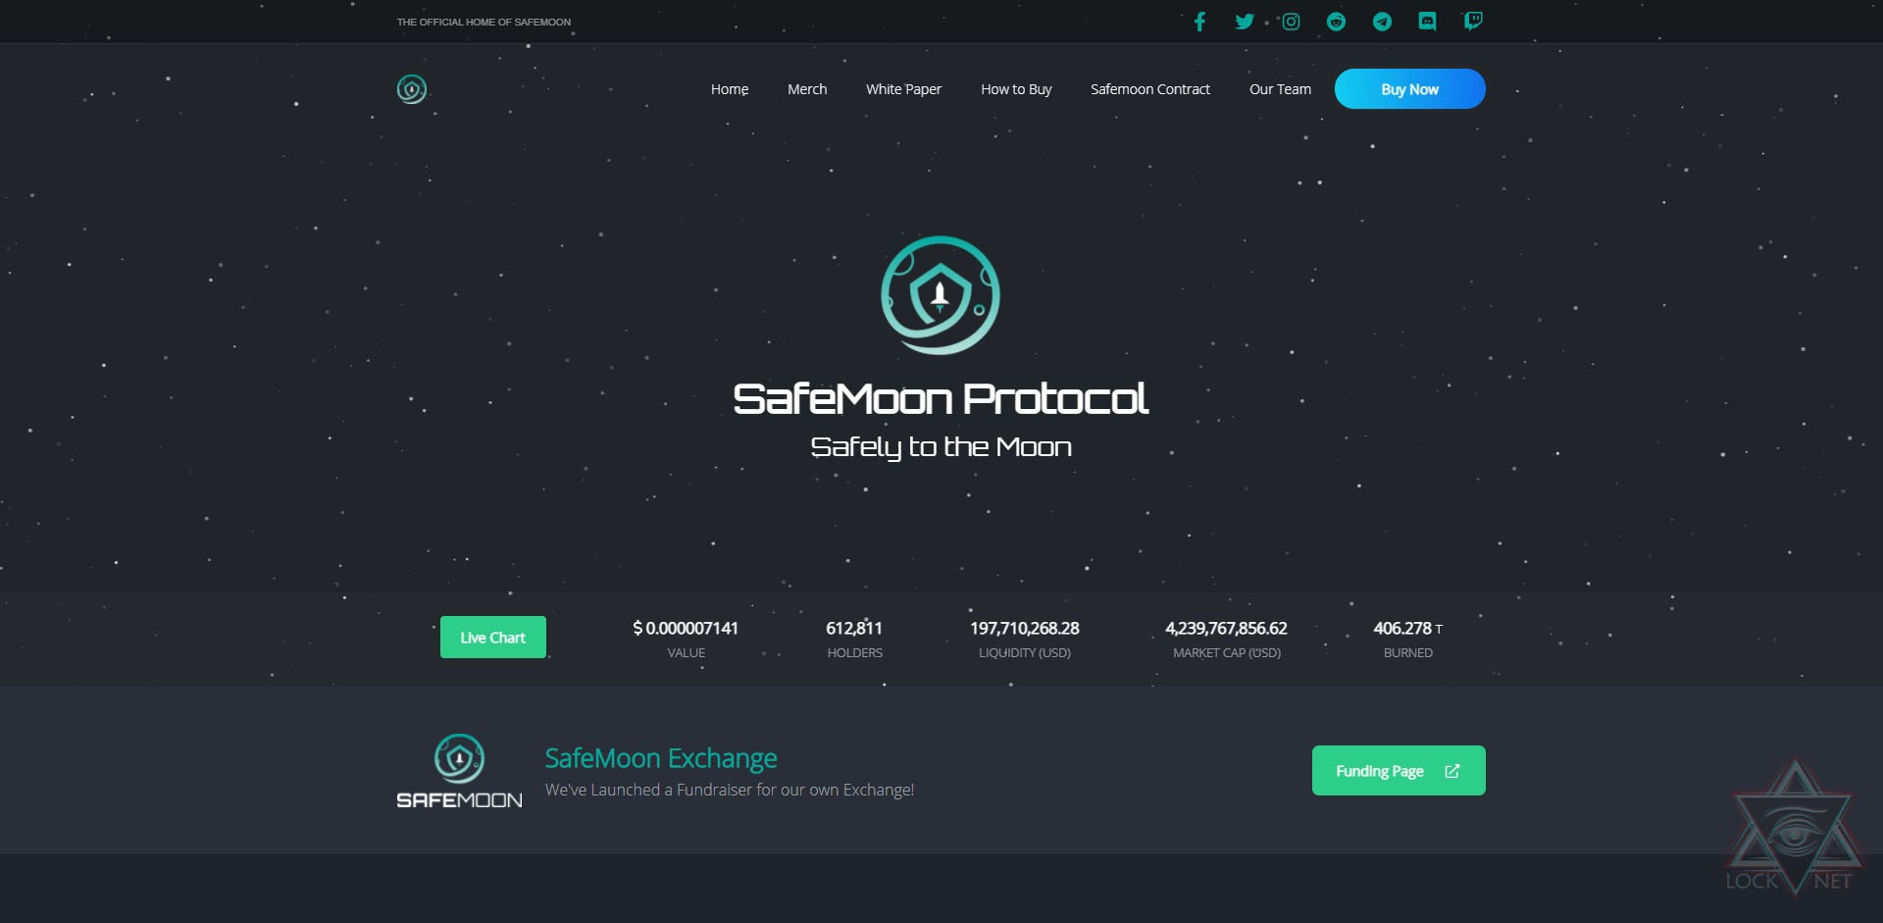Click the 197,710,268.28 liquidity figure
This screenshot has height=923, width=1883.
(1025, 628)
